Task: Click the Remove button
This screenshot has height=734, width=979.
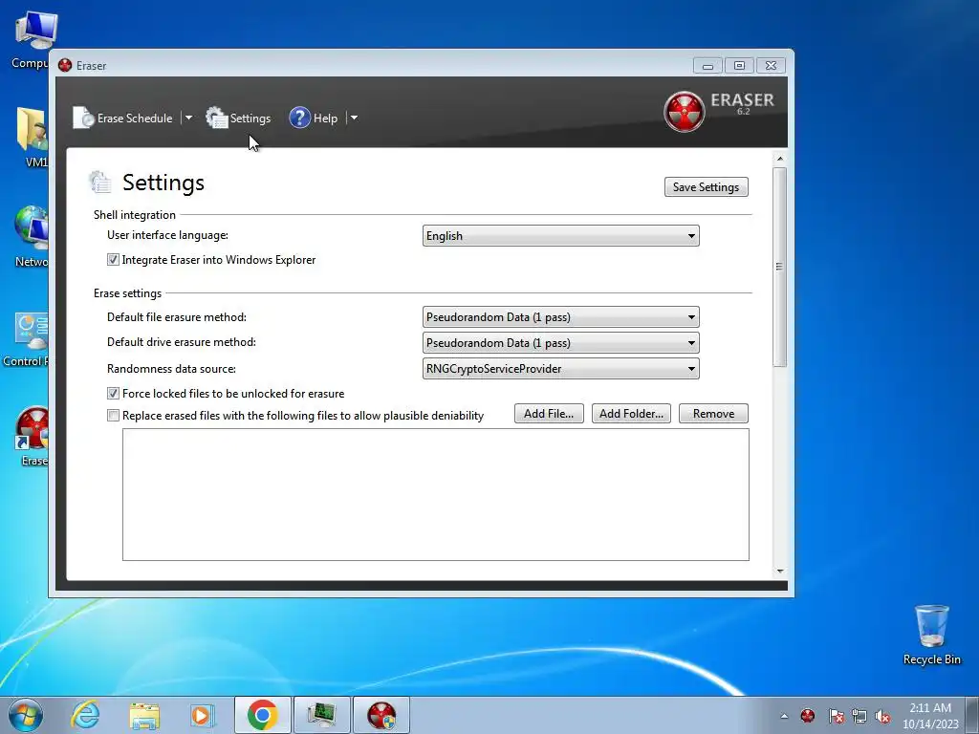Action: click(713, 414)
